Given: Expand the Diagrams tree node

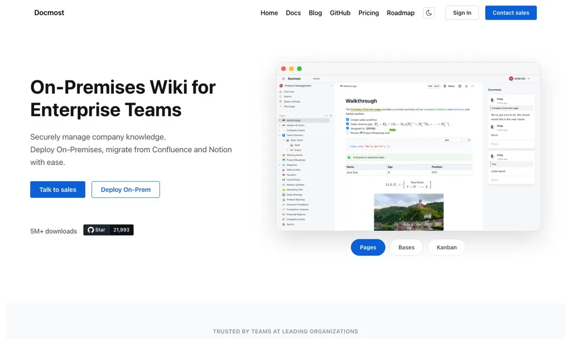Looking at the screenshot, I should point(280,165).
